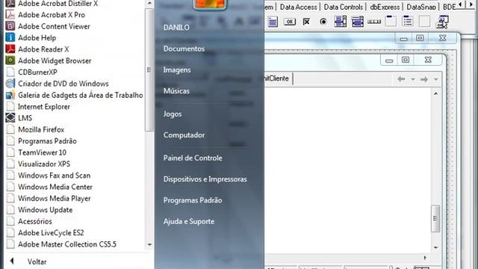Switch to the Data Access palette tab
The height and width of the screenshot is (269, 478).
point(299,7)
